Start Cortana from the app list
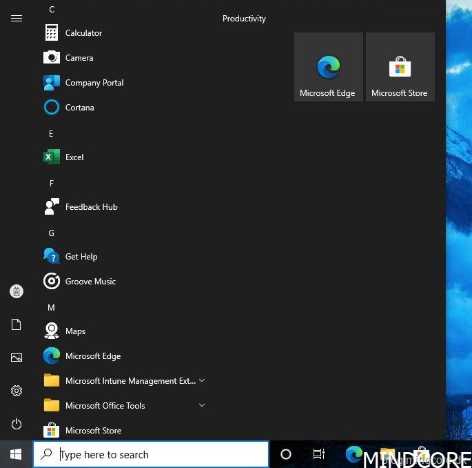The height and width of the screenshot is (468, 472). tap(79, 108)
